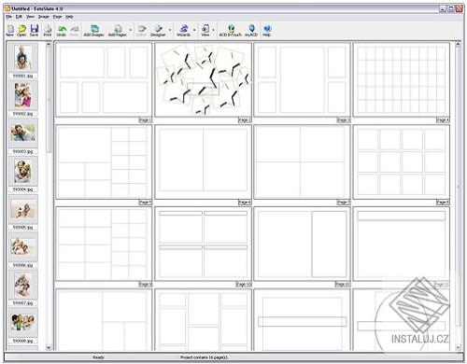Select the Page 3 layout
467x364 pixels.
pos(302,80)
